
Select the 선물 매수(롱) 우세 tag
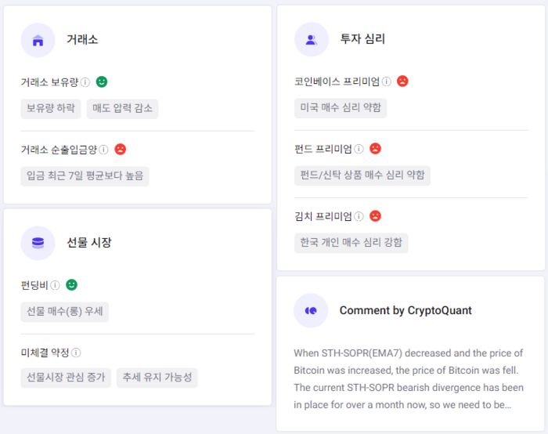(x=65, y=312)
